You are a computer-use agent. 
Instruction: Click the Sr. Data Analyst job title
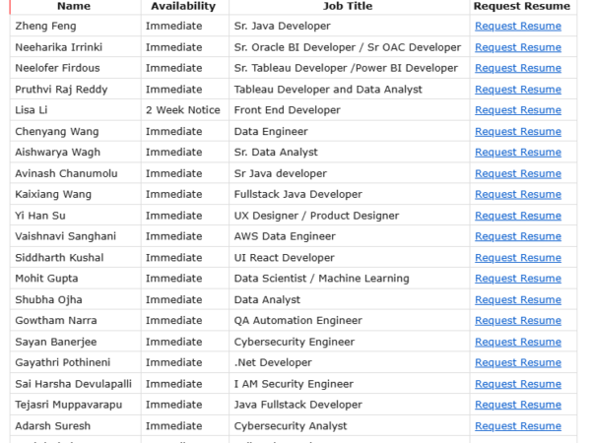point(276,153)
